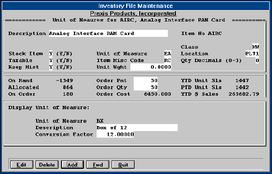This screenshot has height=174, width=272.
Task: Click the On Order value 180
Action: point(68,94)
